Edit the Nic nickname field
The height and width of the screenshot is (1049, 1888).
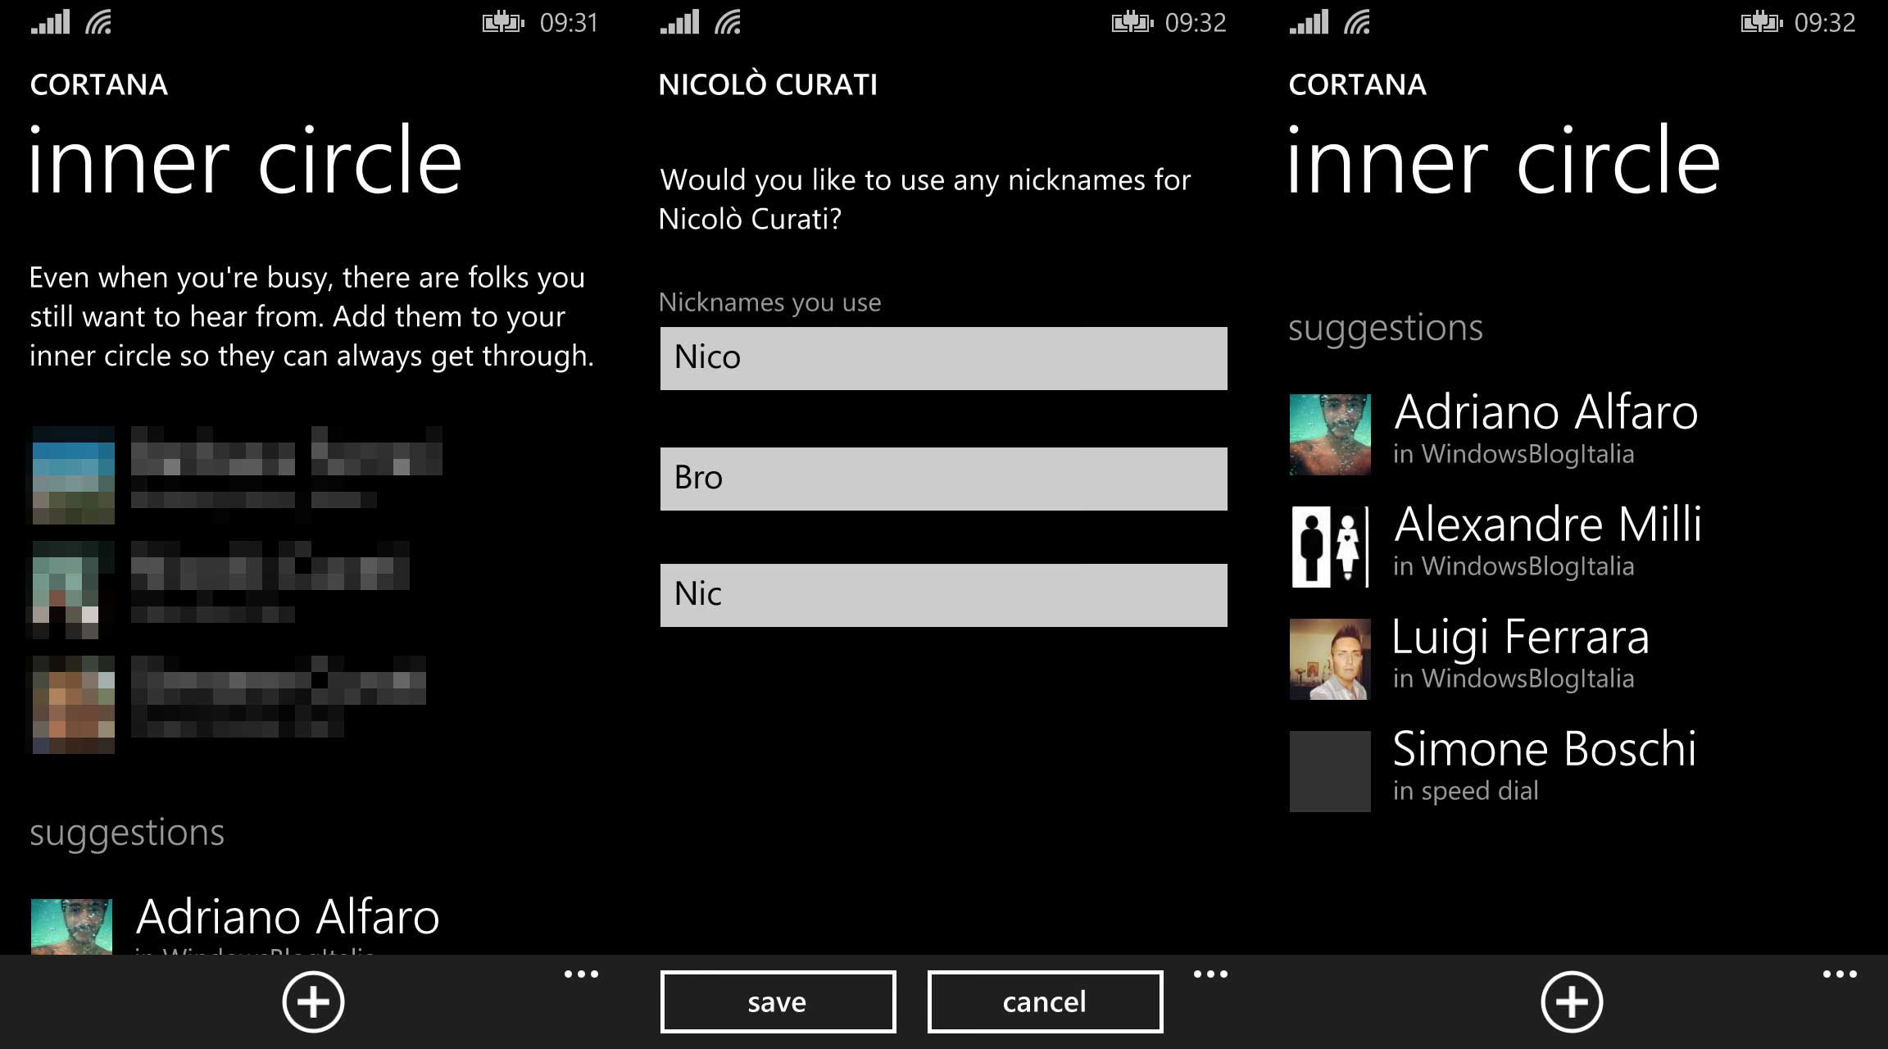pos(944,595)
